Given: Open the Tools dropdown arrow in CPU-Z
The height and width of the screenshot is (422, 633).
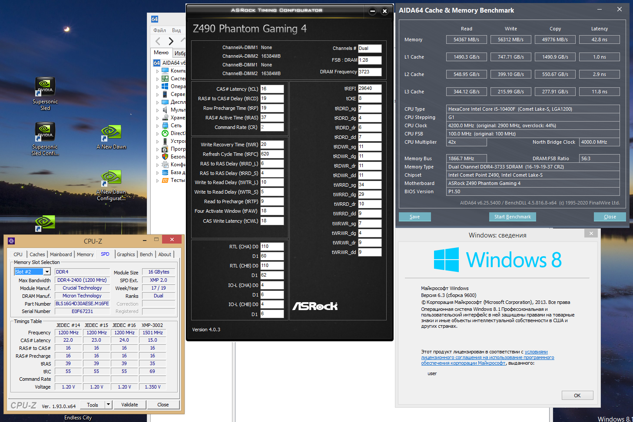Looking at the screenshot, I should 108,405.
